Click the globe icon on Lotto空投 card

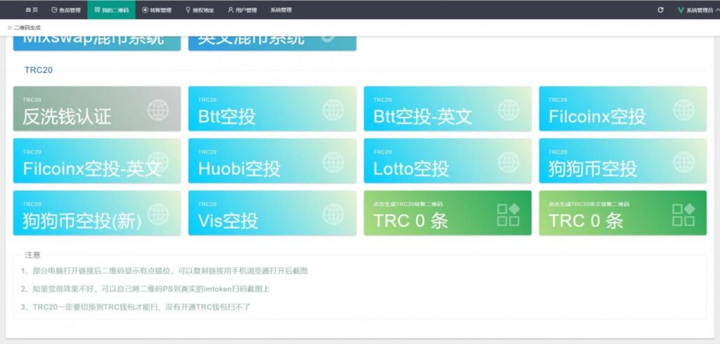(x=509, y=162)
